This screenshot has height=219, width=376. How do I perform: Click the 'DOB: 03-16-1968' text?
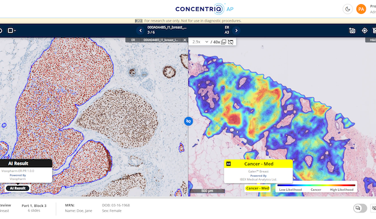click(116, 205)
